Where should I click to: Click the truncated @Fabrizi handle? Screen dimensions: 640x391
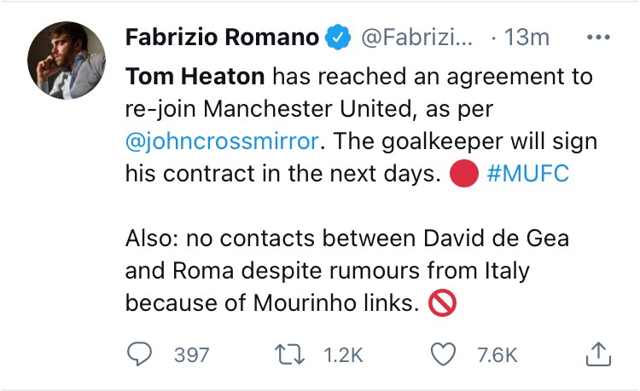416,37
